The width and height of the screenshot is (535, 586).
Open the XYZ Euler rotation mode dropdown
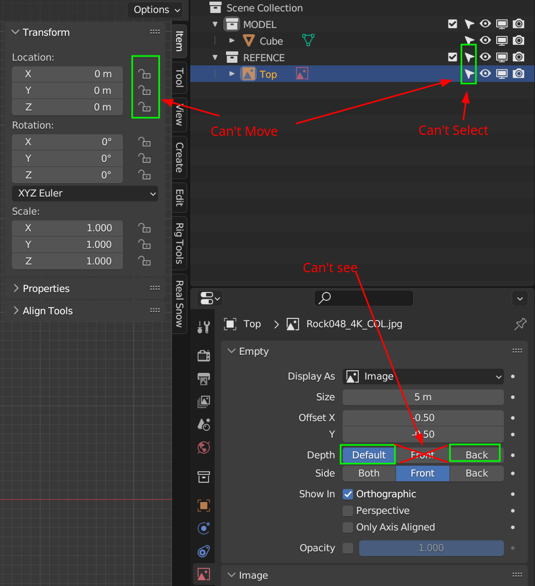pos(85,193)
